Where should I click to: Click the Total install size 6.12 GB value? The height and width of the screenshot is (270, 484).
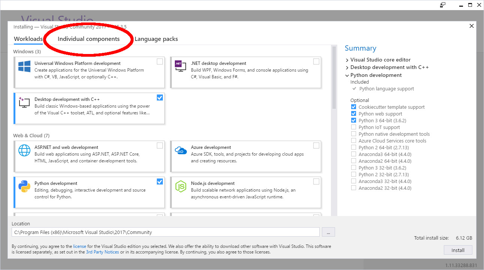coord(464,238)
